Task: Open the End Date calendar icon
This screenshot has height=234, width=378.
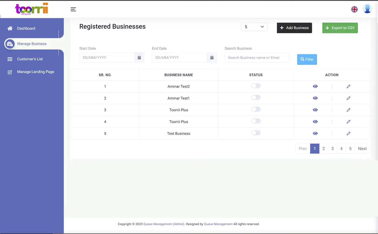Action: click(212, 58)
